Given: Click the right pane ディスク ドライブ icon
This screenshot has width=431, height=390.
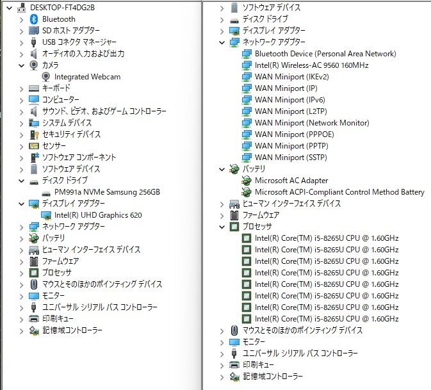Looking at the screenshot, I should (234, 21).
